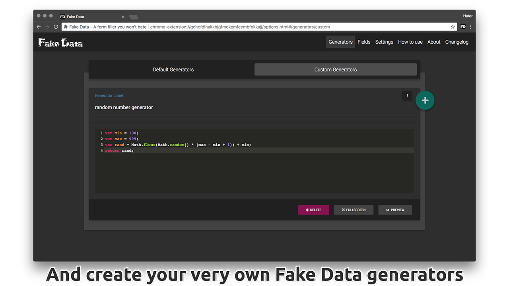The height and width of the screenshot is (286, 509).
Task: Delete the random number generator
Action: (314, 210)
